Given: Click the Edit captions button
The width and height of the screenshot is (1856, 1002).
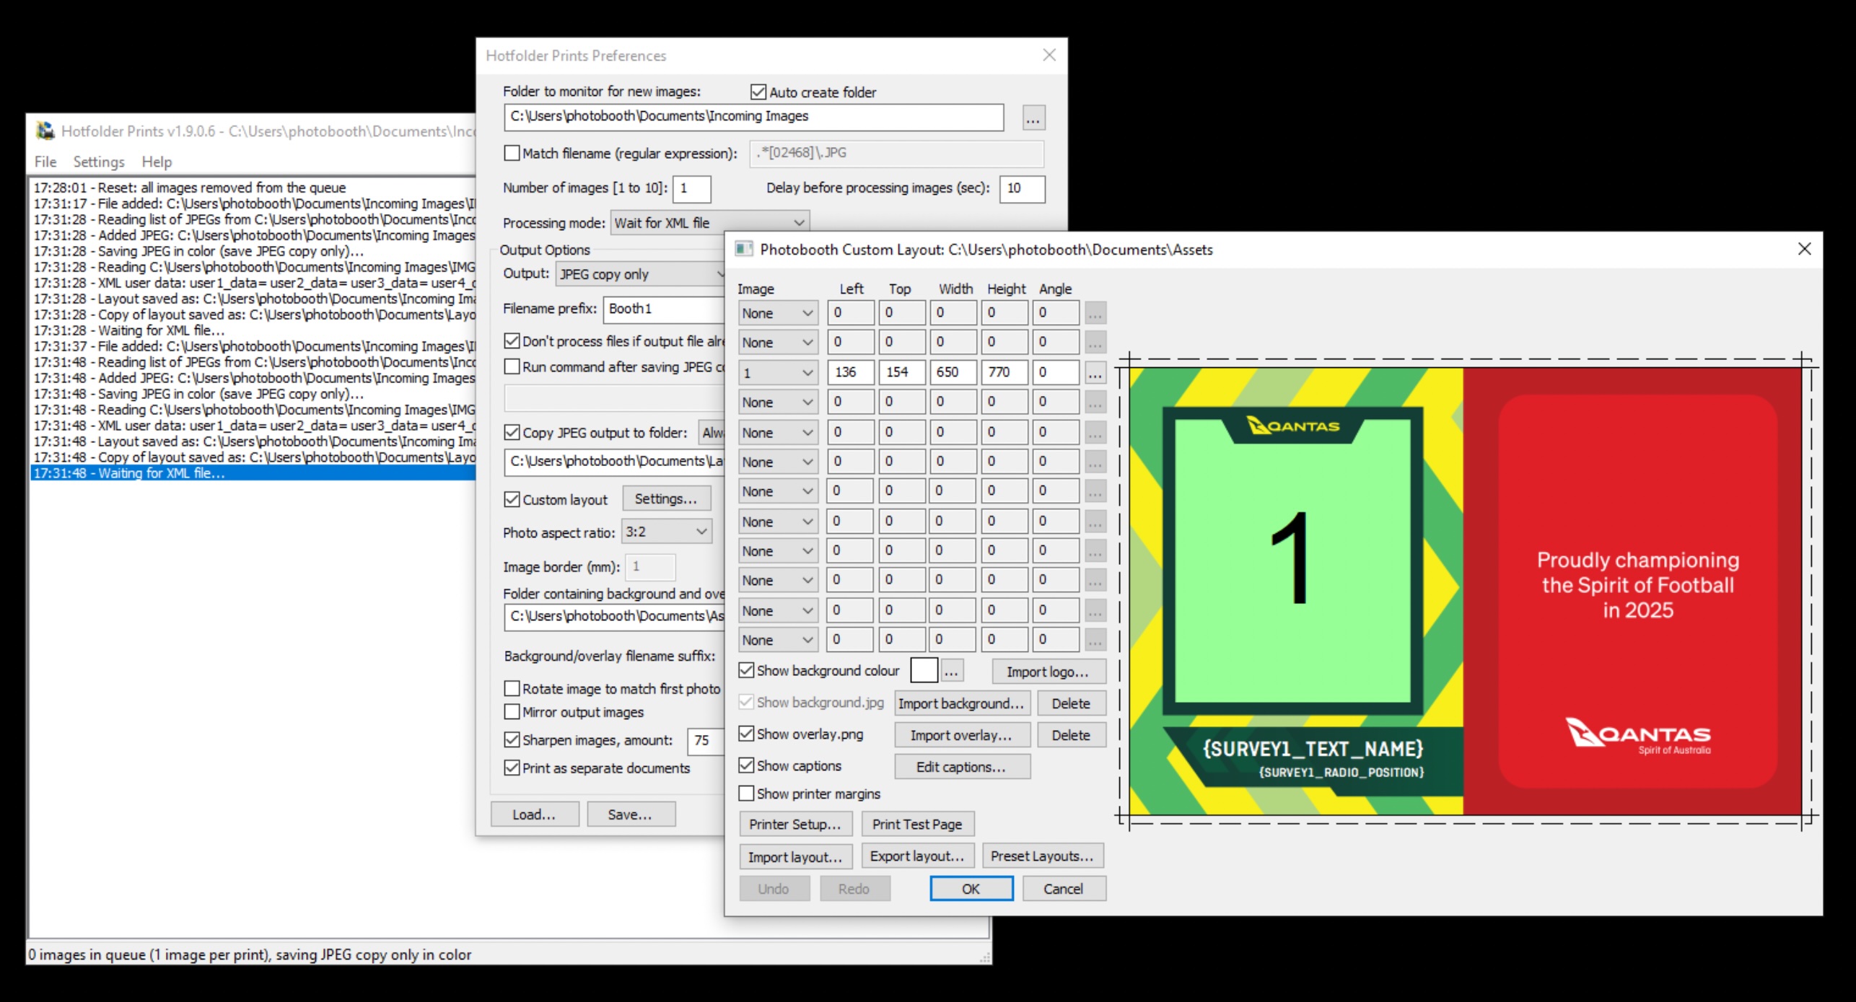Looking at the screenshot, I should click(961, 767).
